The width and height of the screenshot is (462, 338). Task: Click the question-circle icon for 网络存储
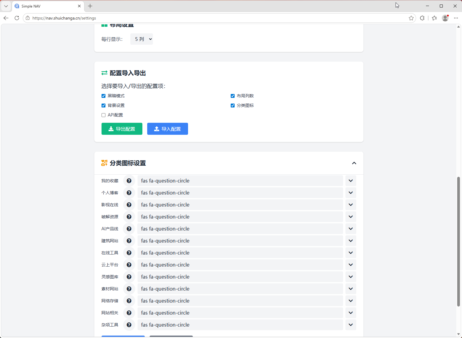(x=129, y=301)
